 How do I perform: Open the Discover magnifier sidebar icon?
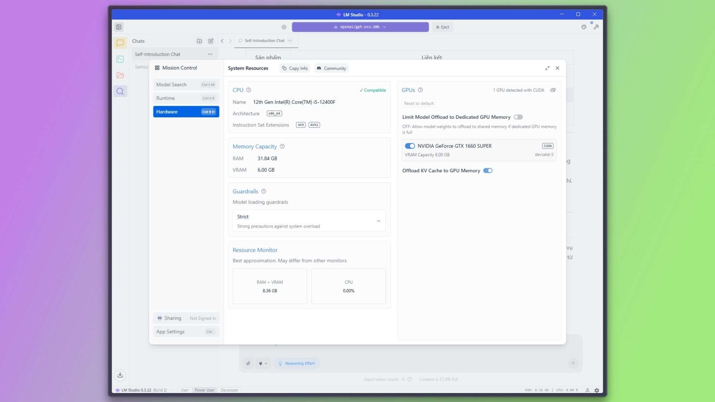120,91
